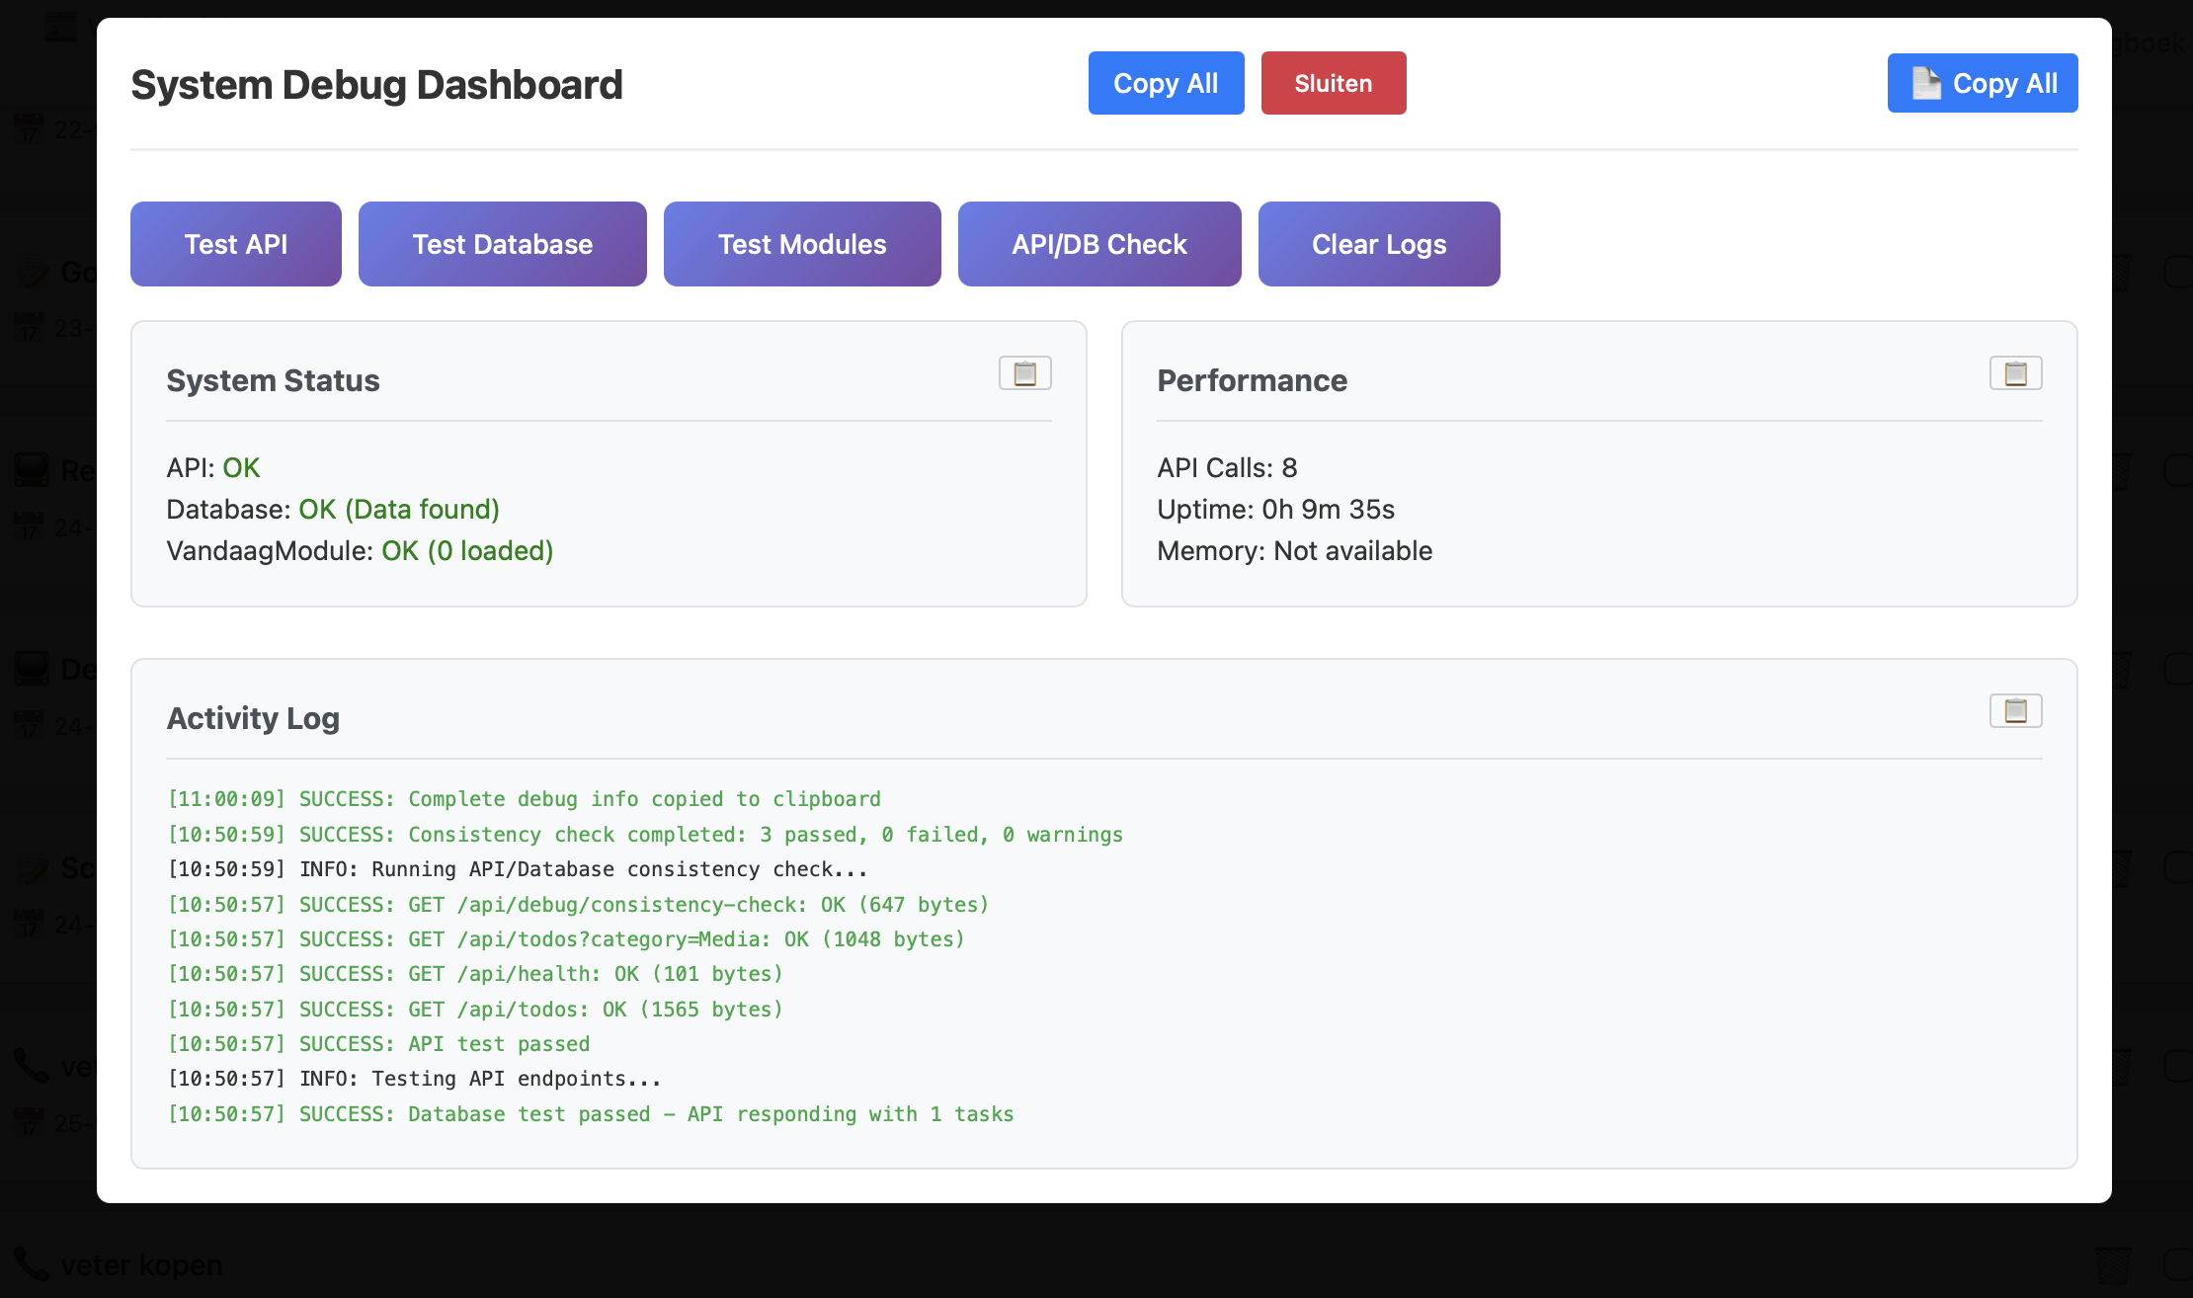
Task: Click trash icon in bottom 'veter kopen' row
Action: coord(2113,1263)
